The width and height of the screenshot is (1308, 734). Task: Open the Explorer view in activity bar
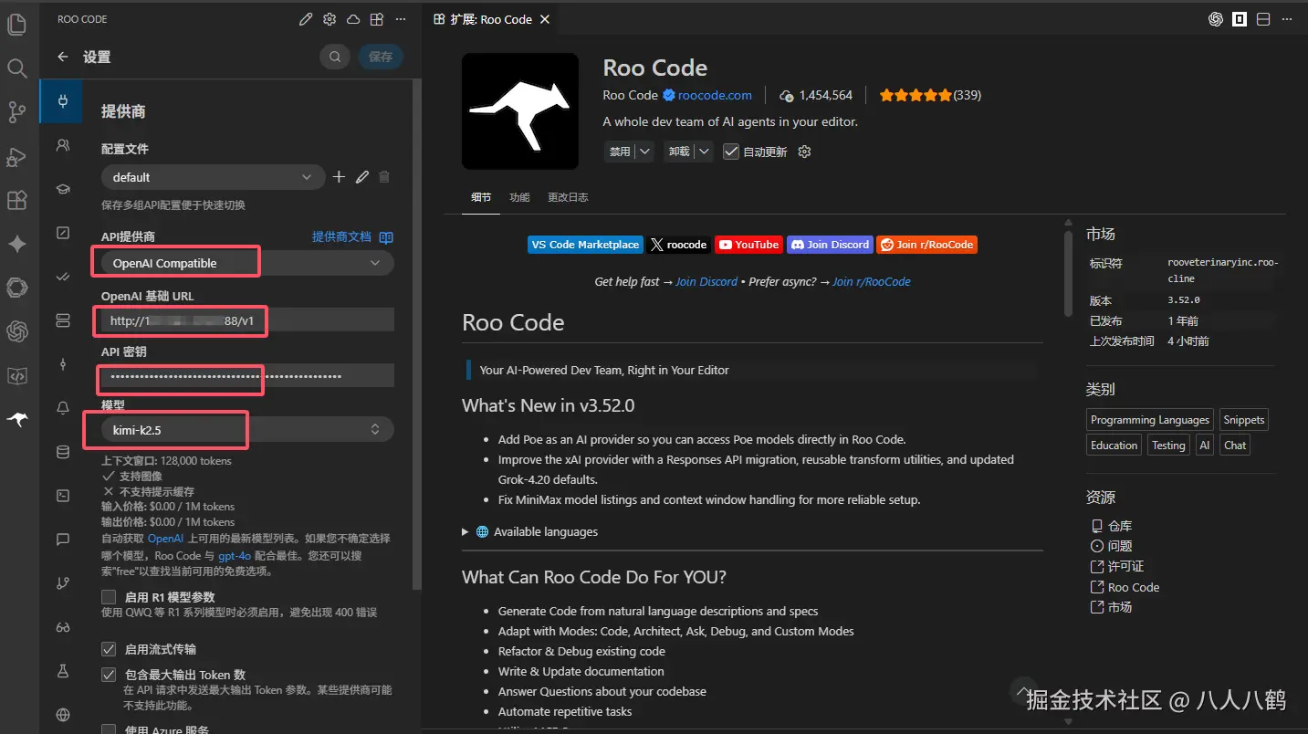point(16,24)
